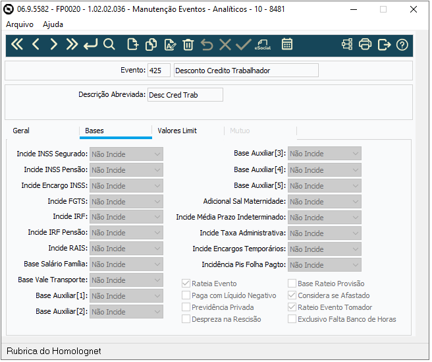Open the Arquivo menu
Image resolution: width=432 pixels, height=362 pixels.
click(20, 24)
